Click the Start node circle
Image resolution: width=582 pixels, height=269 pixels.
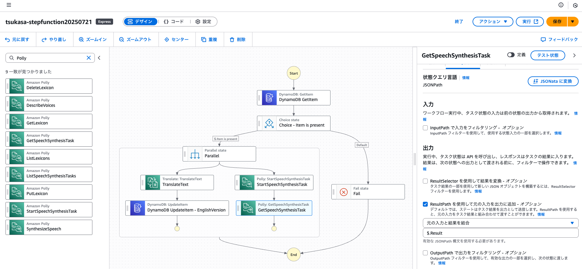pos(294,73)
